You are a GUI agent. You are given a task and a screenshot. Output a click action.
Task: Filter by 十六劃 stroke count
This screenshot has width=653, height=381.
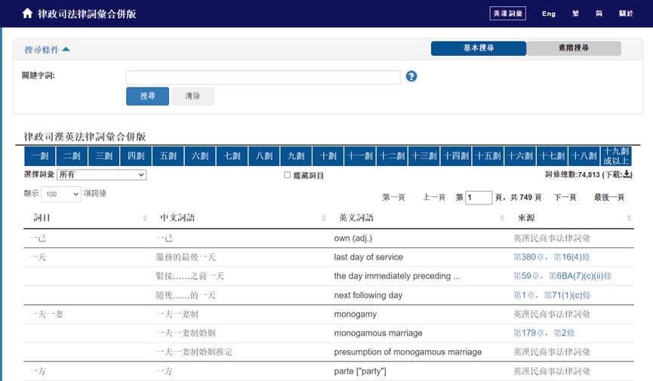pos(520,156)
